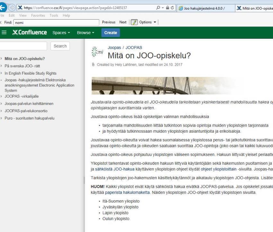The height and width of the screenshot is (232, 273).
Task: Expand the Joopas-palvelun kehittäminen node
Action: coord(1,104)
